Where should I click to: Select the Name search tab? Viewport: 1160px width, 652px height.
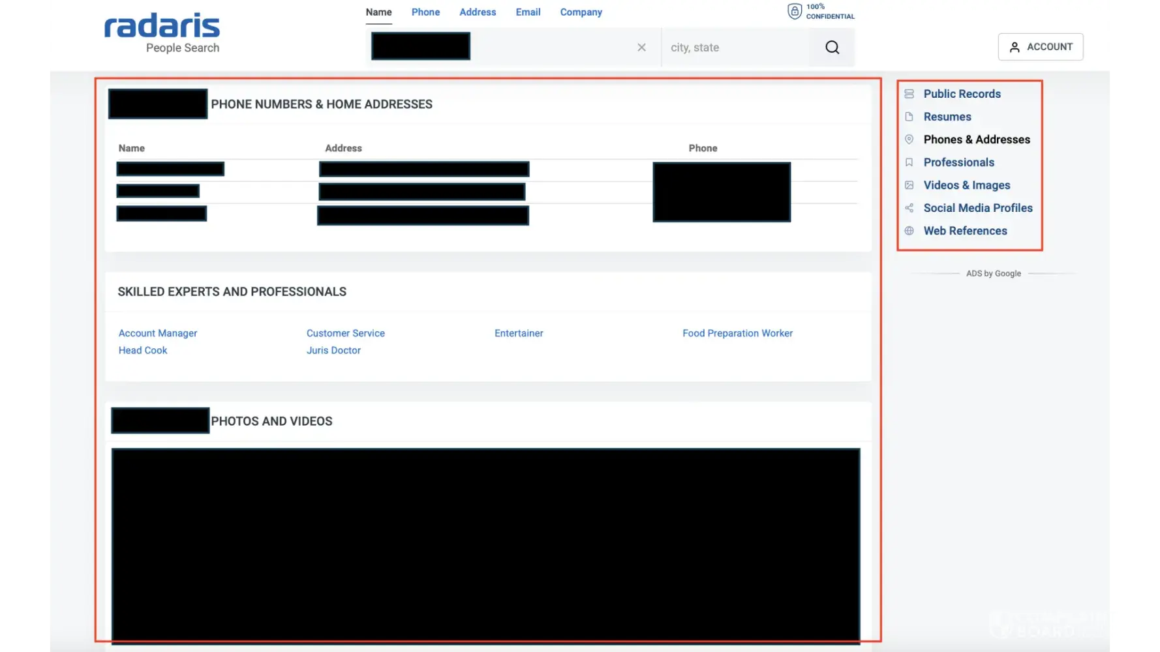pos(378,12)
